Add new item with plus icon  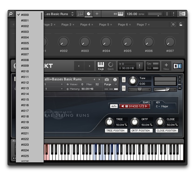pyautogui.click(x=97, y=14)
